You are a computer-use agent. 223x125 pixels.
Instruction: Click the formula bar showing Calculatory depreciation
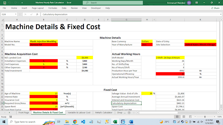130,14
